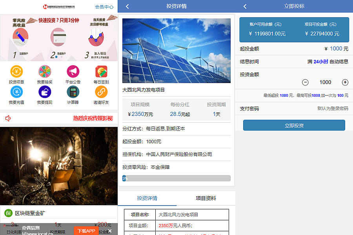
Task: Click the 1000 investment amount field
Action: tap(325, 82)
